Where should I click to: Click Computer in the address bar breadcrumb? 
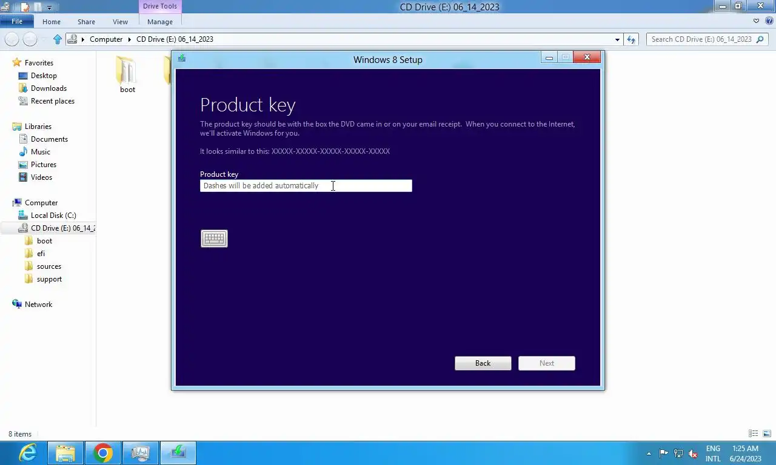[x=106, y=39]
